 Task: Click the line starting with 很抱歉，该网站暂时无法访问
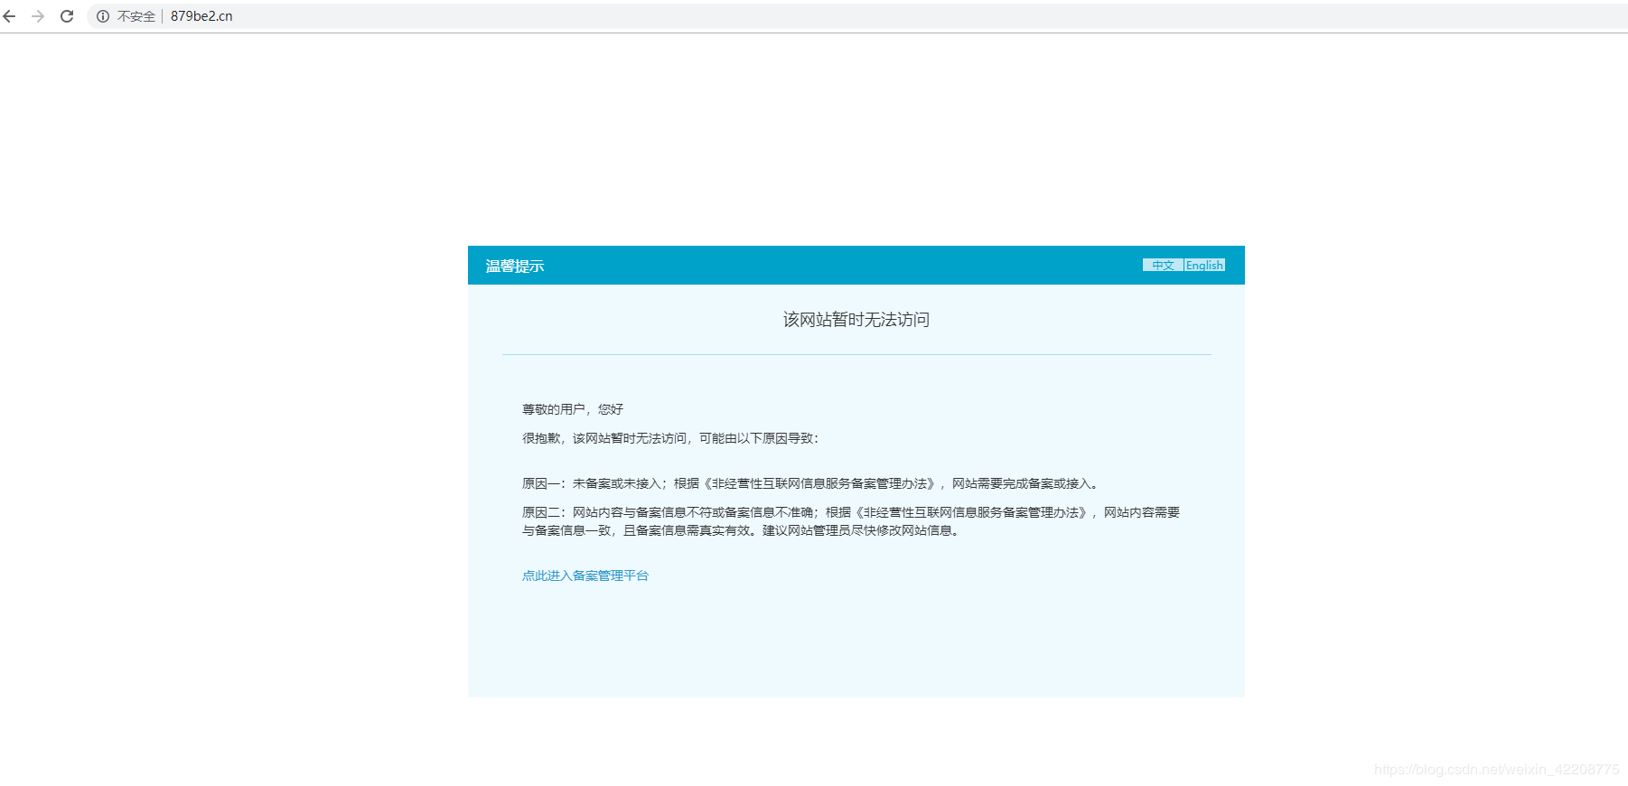[x=670, y=438]
